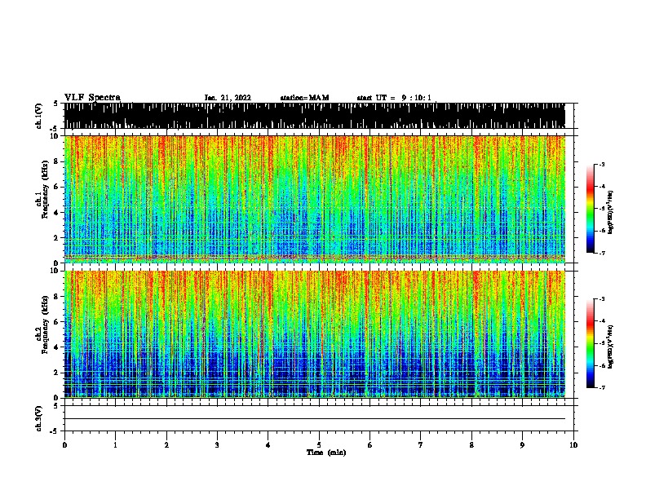Click the "2" kHz tick on ch.2 frequency axis
The height and width of the screenshot is (499, 646).
tap(56, 373)
